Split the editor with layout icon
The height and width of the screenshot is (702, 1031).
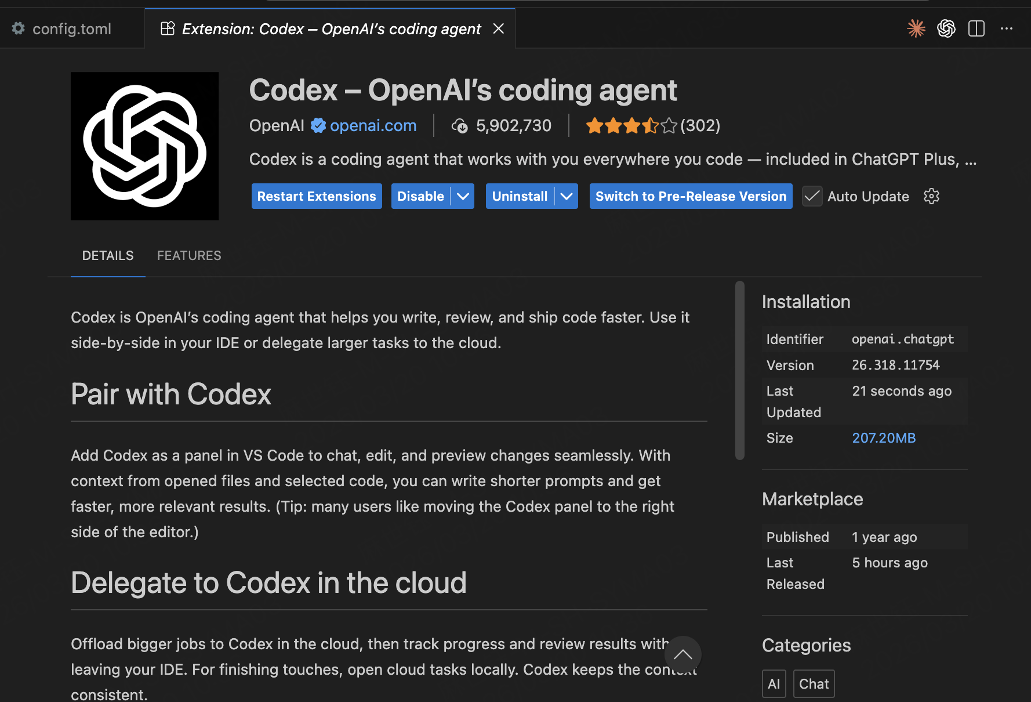pos(976,28)
